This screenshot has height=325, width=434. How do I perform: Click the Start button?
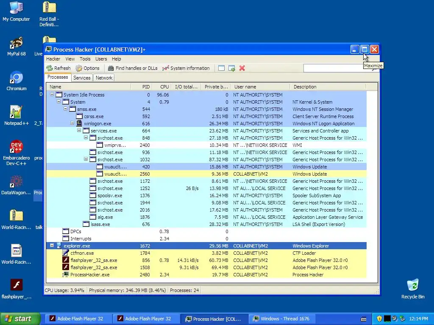[x=20, y=319]
